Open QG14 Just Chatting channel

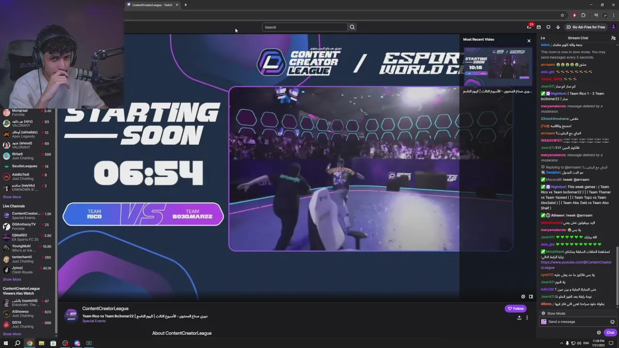(x=29, y=324)
